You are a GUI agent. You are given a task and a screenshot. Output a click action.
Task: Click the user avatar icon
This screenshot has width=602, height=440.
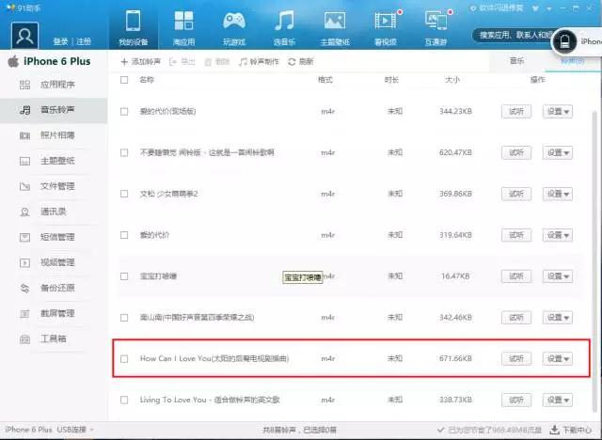coord(25,36)
